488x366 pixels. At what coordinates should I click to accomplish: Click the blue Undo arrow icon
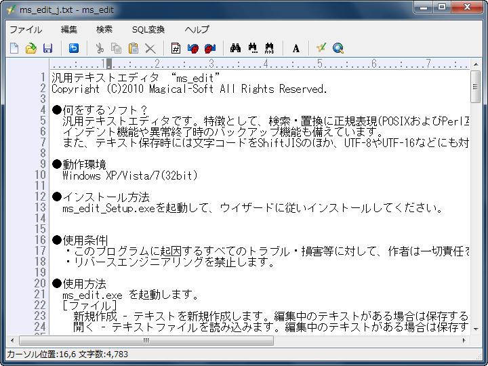click(x=74, y=48)
